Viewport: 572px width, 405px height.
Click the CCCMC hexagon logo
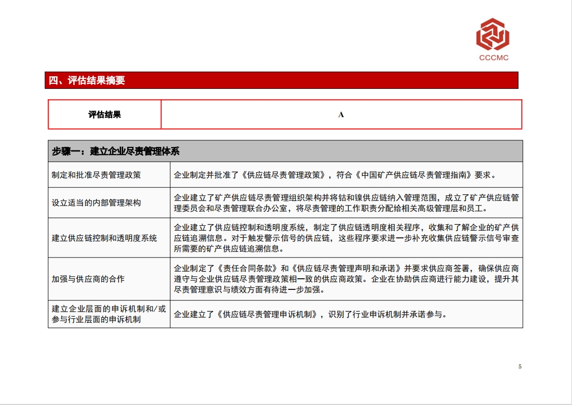point(493,34)
